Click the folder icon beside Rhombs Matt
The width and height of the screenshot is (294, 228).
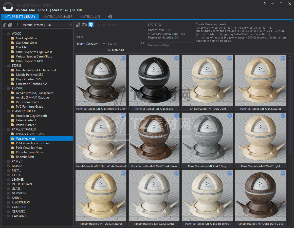12,157
